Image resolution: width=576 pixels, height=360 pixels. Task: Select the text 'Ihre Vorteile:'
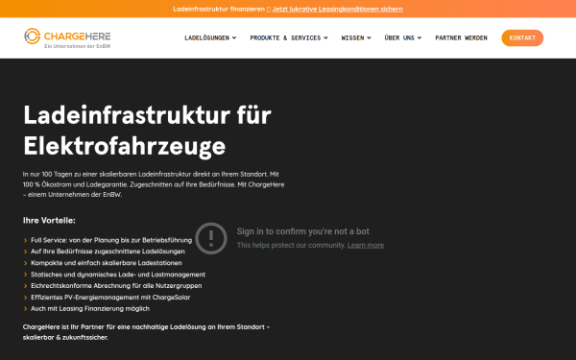(49, 221)
